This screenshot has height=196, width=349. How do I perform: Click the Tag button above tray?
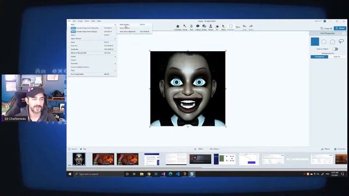tap(83, 149)
